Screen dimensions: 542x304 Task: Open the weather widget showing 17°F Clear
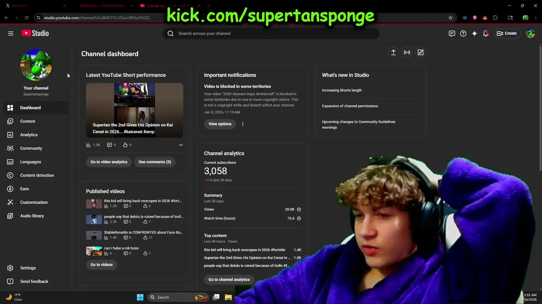pyautogui.click(x=14, y=297)
